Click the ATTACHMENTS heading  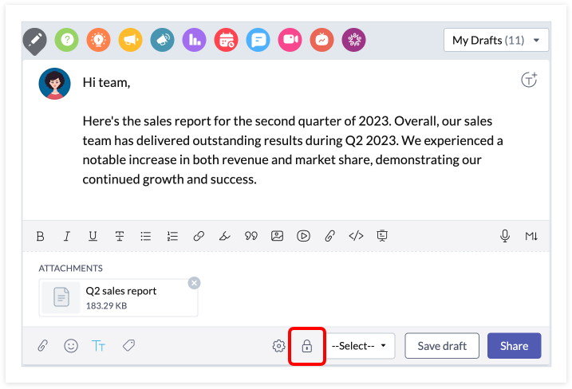71,269
